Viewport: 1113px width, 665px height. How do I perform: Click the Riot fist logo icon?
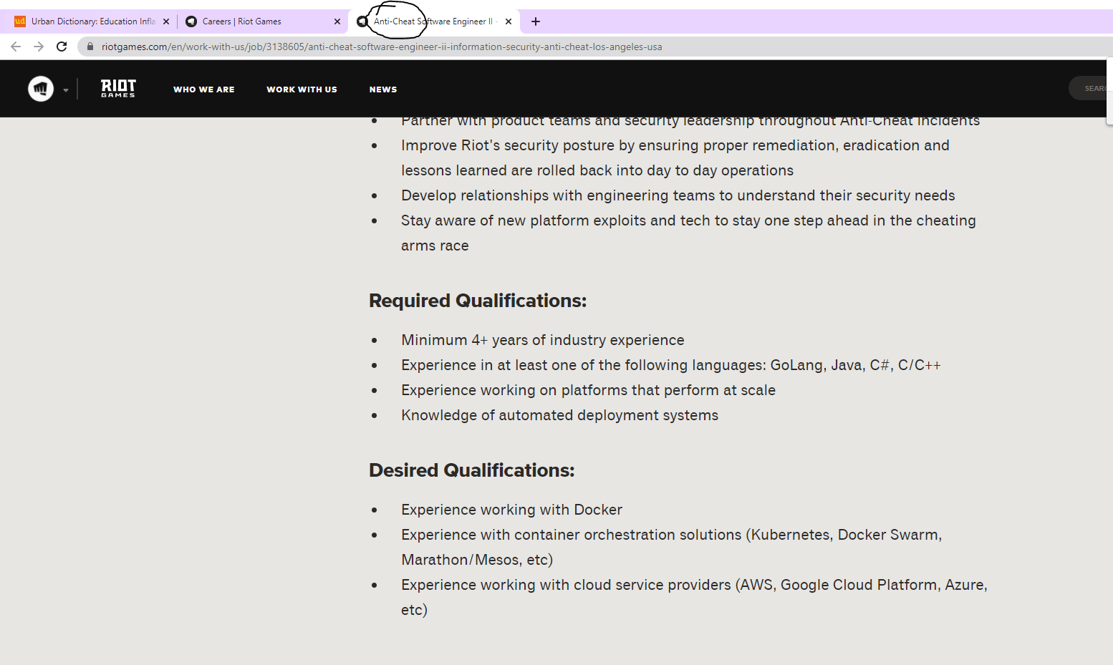[x=41, y=89]
